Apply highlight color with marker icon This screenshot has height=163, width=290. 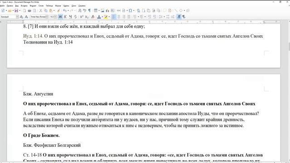(106, 17)
